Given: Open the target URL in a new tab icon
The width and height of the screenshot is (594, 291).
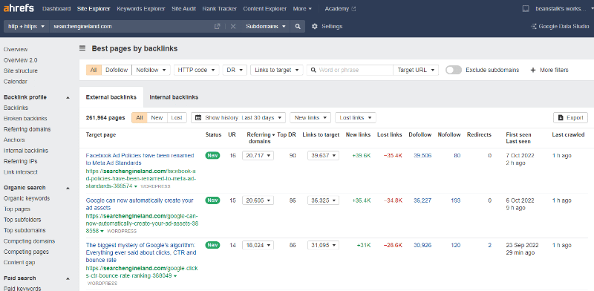Looking at the screenshot, I should [217, 27].
